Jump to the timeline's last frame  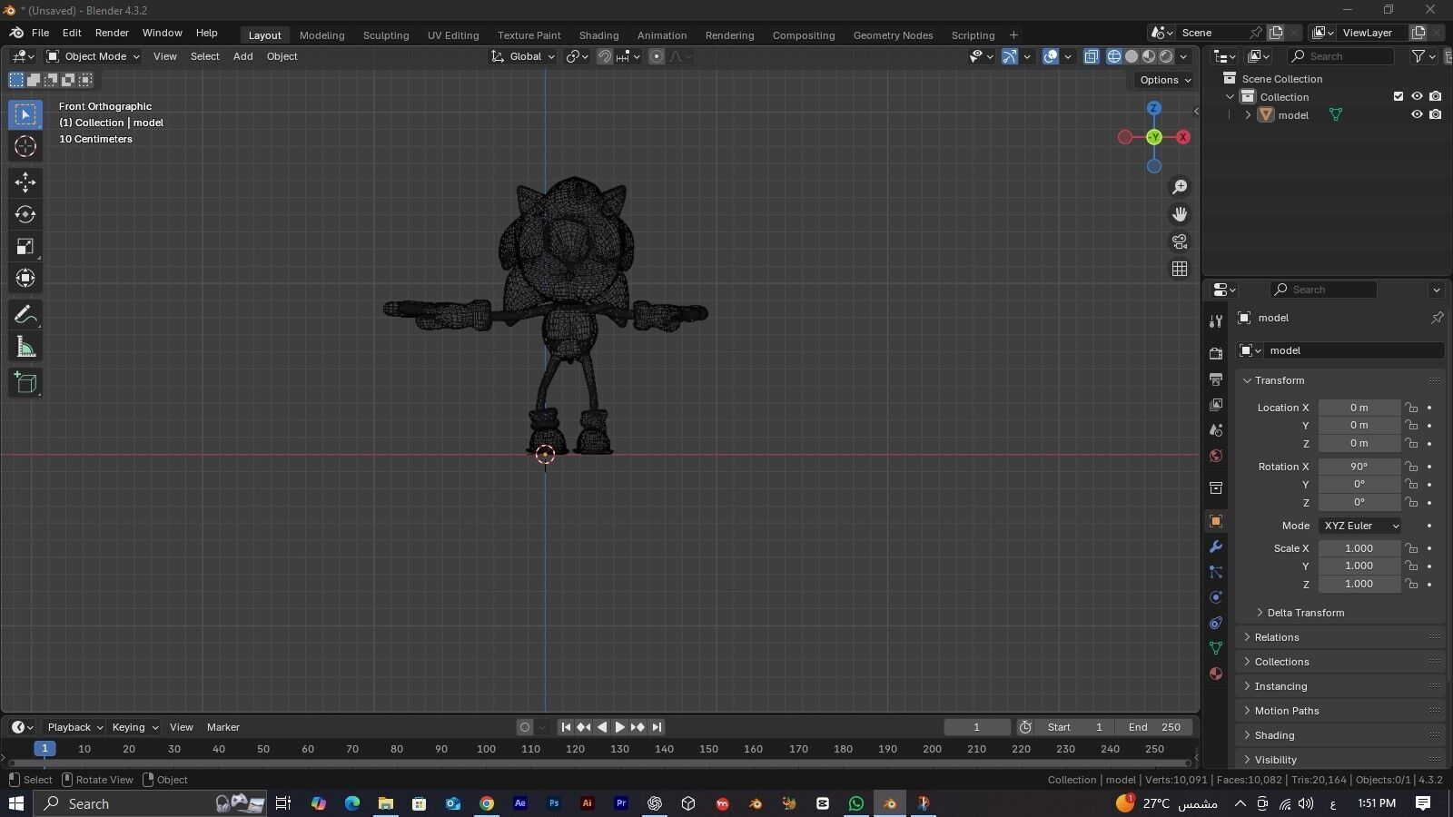pos(657,727)
